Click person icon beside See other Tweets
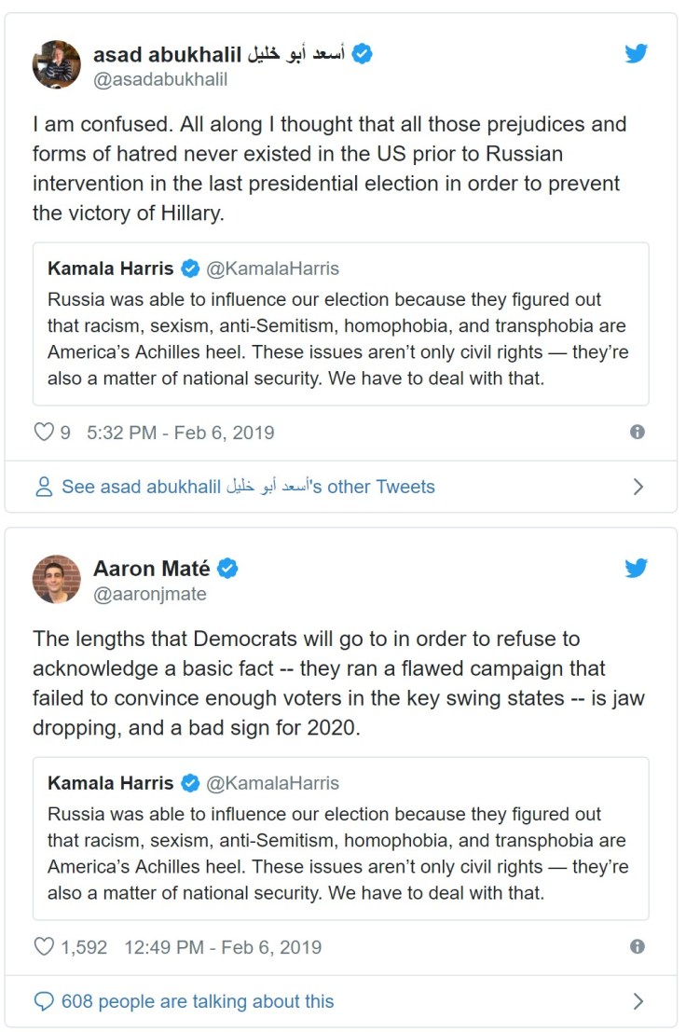Viewport: 686px width, 1032px height. (44, 487)
